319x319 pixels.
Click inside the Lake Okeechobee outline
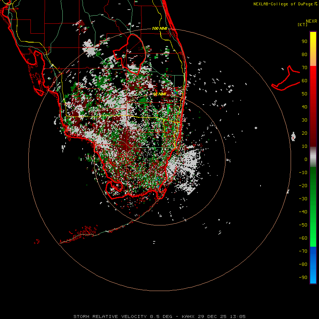133,54
